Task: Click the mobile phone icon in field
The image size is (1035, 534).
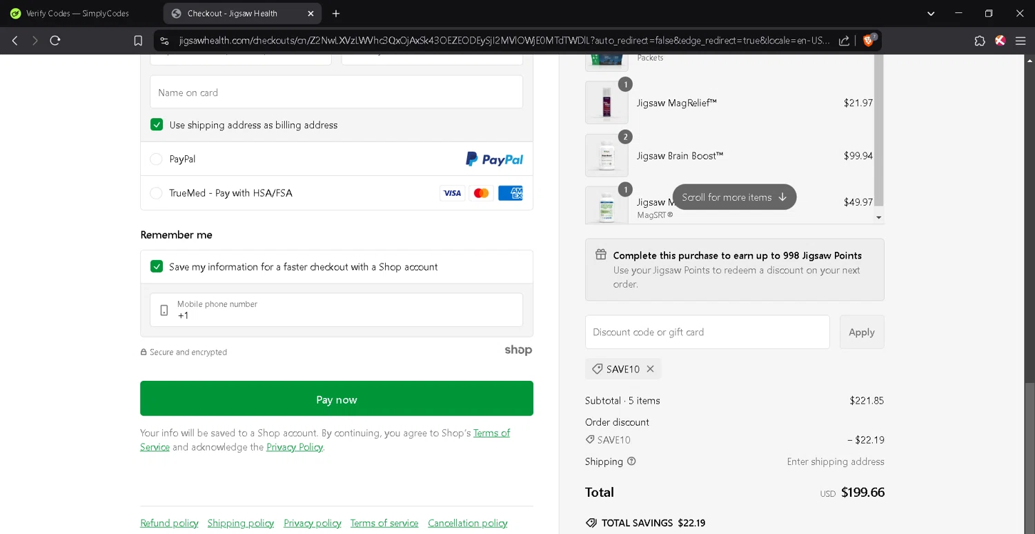Action: tap(164, 310)
